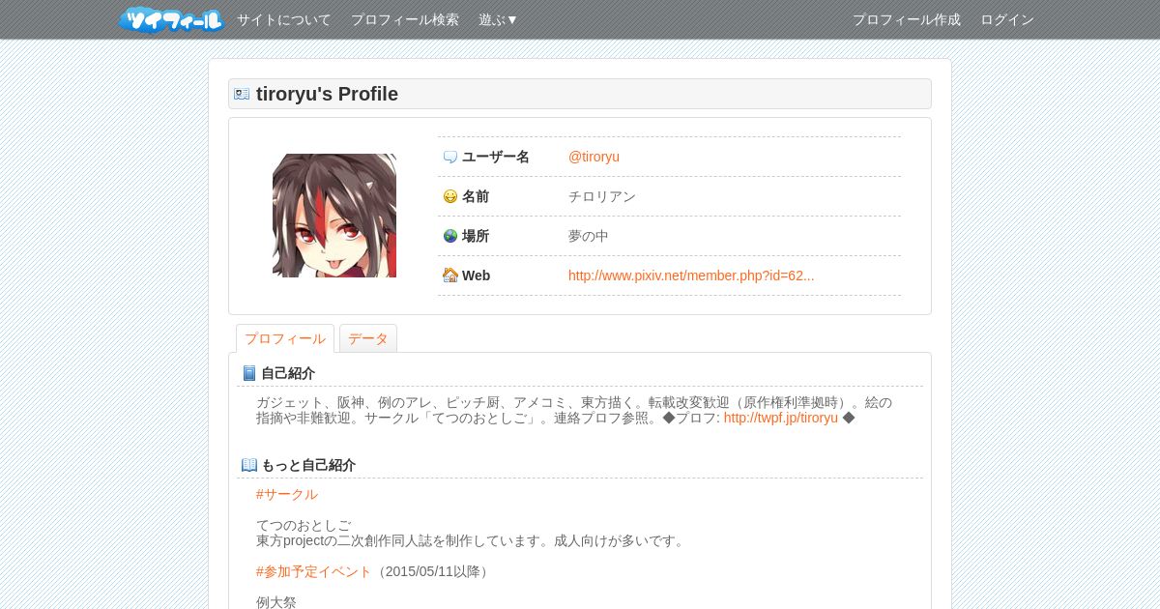Open the pixiv.net member Web link
Viewport: 1160px width, 609px height.
691,275
